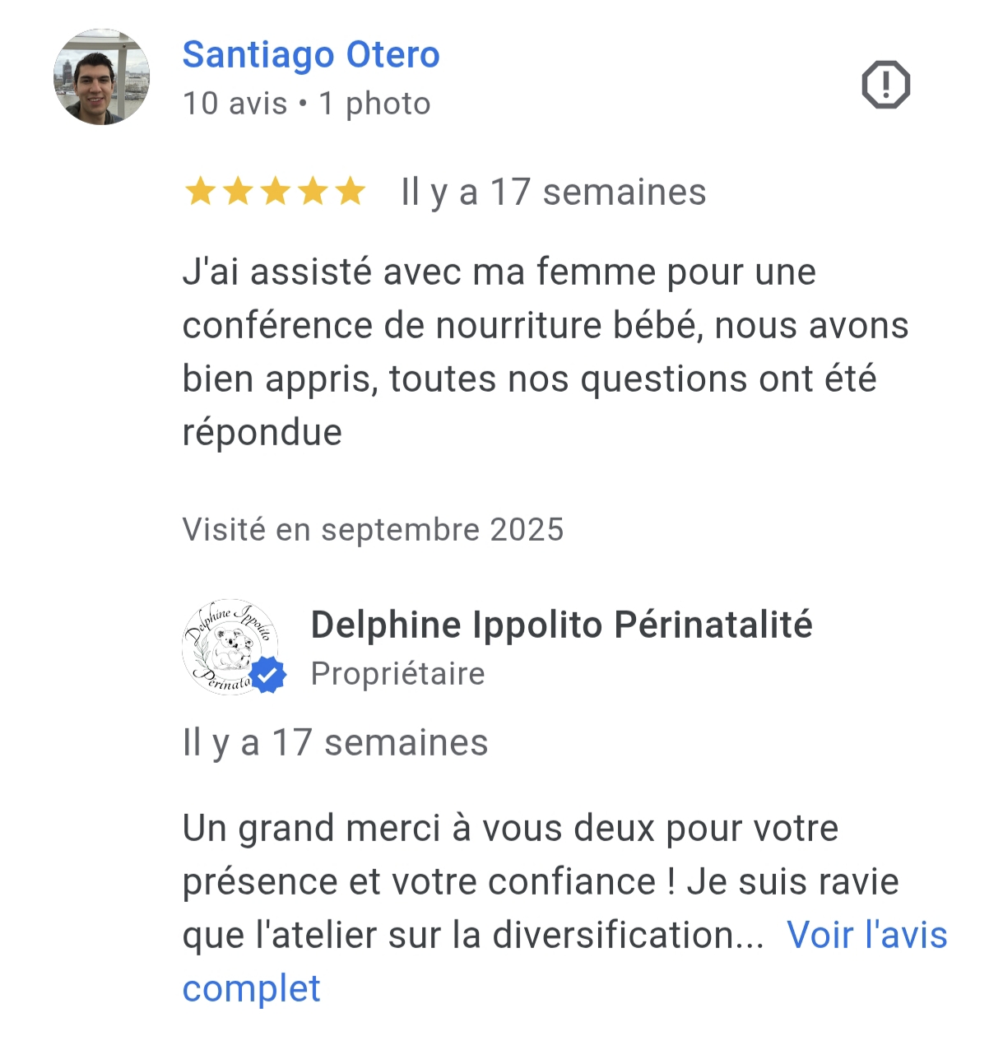Open Santiago Otero's reviewer profile name
The width and height of the screenshot is (1003, 1055).
point(311,55)
